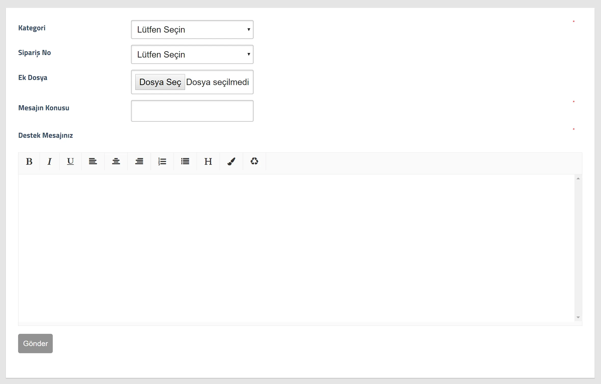Screen dimensions: 601x384
Task: Center align text in message editor
Action: point(116,161)
